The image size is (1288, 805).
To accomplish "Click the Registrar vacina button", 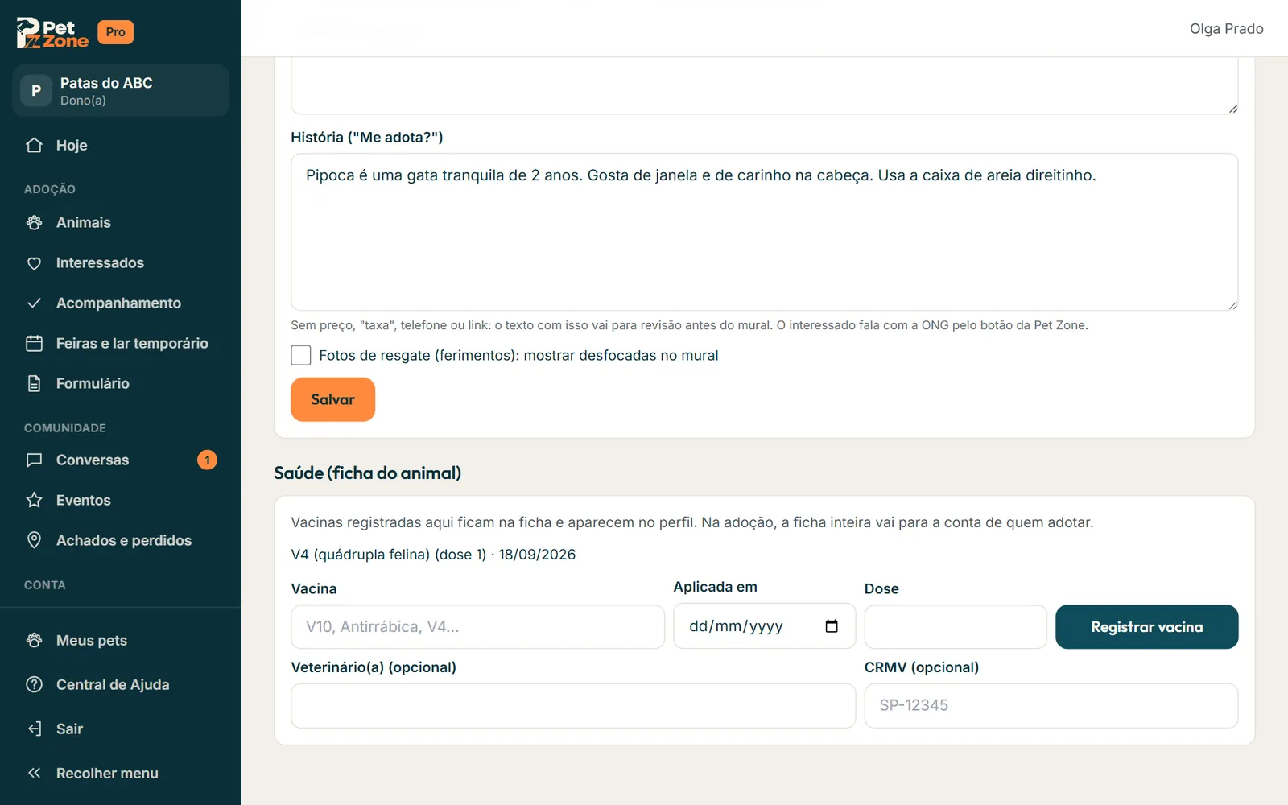I will pos(1146,626).
